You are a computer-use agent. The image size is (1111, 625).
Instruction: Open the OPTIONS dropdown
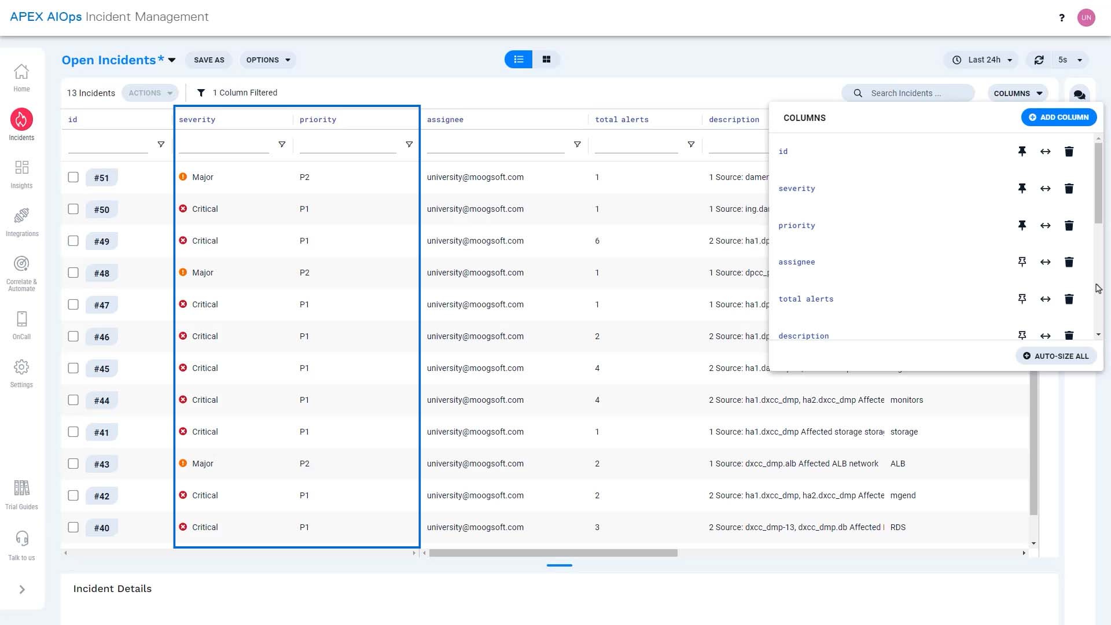pyautogui.click(x=268, y=60)
